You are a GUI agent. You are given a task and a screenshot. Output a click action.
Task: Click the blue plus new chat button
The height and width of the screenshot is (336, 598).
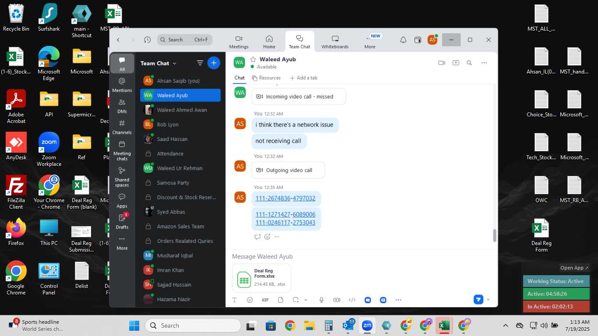(x=214, y=63)
